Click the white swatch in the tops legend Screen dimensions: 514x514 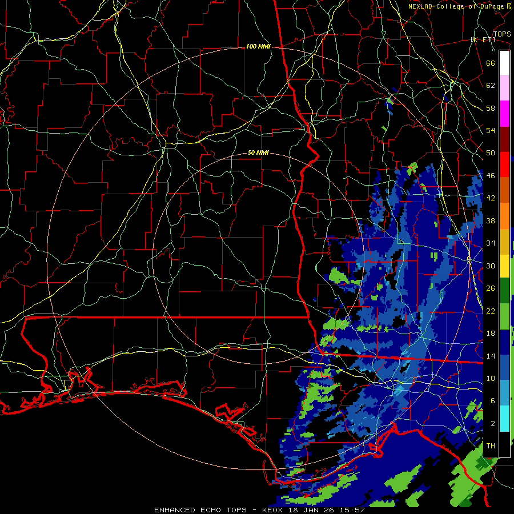504,63
